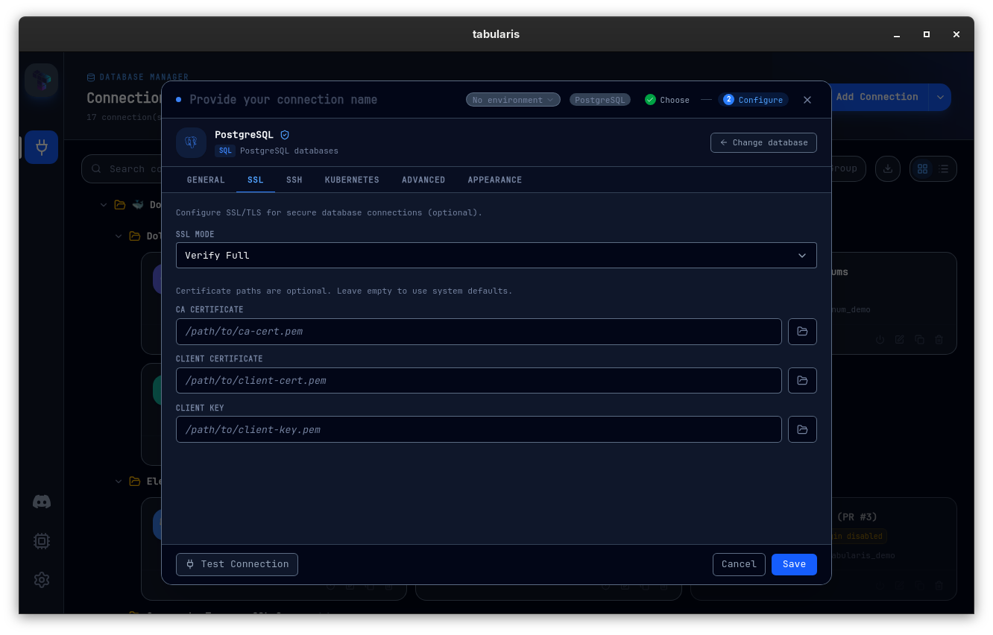Click the Search connections field behind the dialog

123,169
